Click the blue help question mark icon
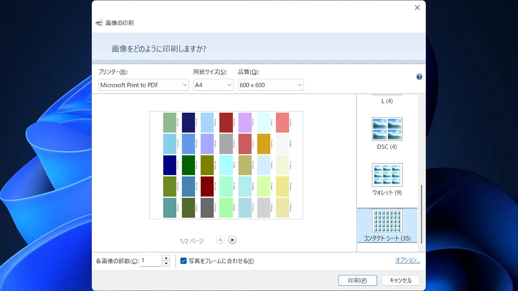The width and height of the screenshot is (518, 291). (x=419, y=77)
